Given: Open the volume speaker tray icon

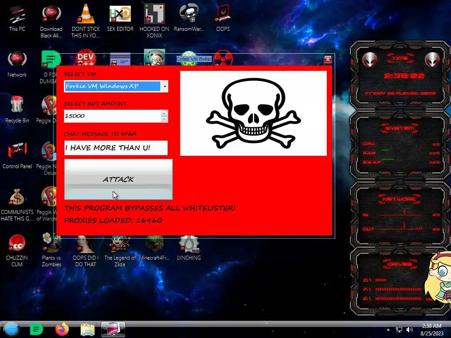Looking at the screenshot, I should pyautogui.click(x=410, y=330).
